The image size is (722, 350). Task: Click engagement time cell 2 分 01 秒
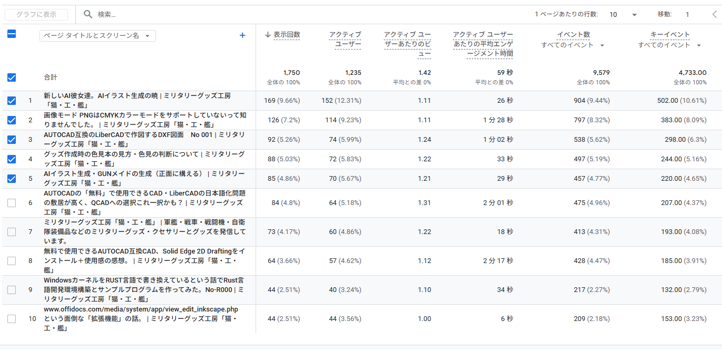[498, 203]
